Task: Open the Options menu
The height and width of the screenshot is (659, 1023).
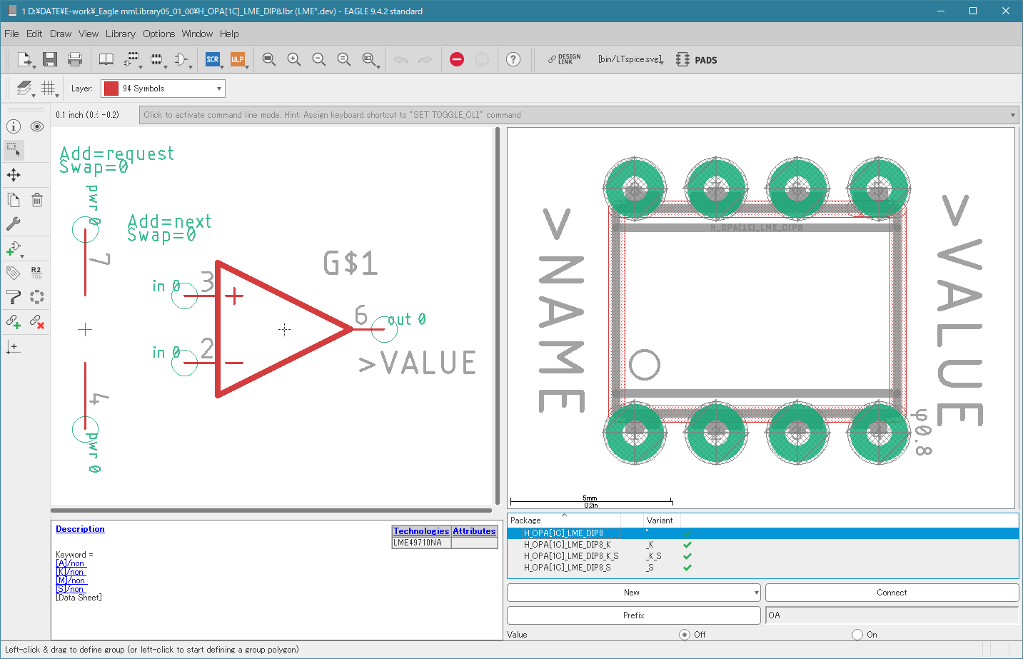Action: pos(158,34)
